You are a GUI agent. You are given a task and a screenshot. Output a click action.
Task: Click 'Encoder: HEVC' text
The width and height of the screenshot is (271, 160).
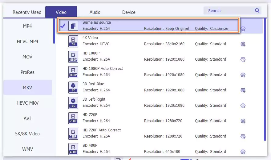pyautogui.click(x=96, y=44)
